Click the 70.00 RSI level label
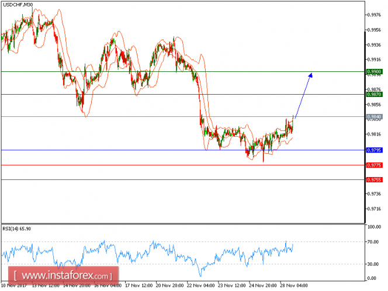388x291 pixels. pyautogui.click(x=373, y=242)
